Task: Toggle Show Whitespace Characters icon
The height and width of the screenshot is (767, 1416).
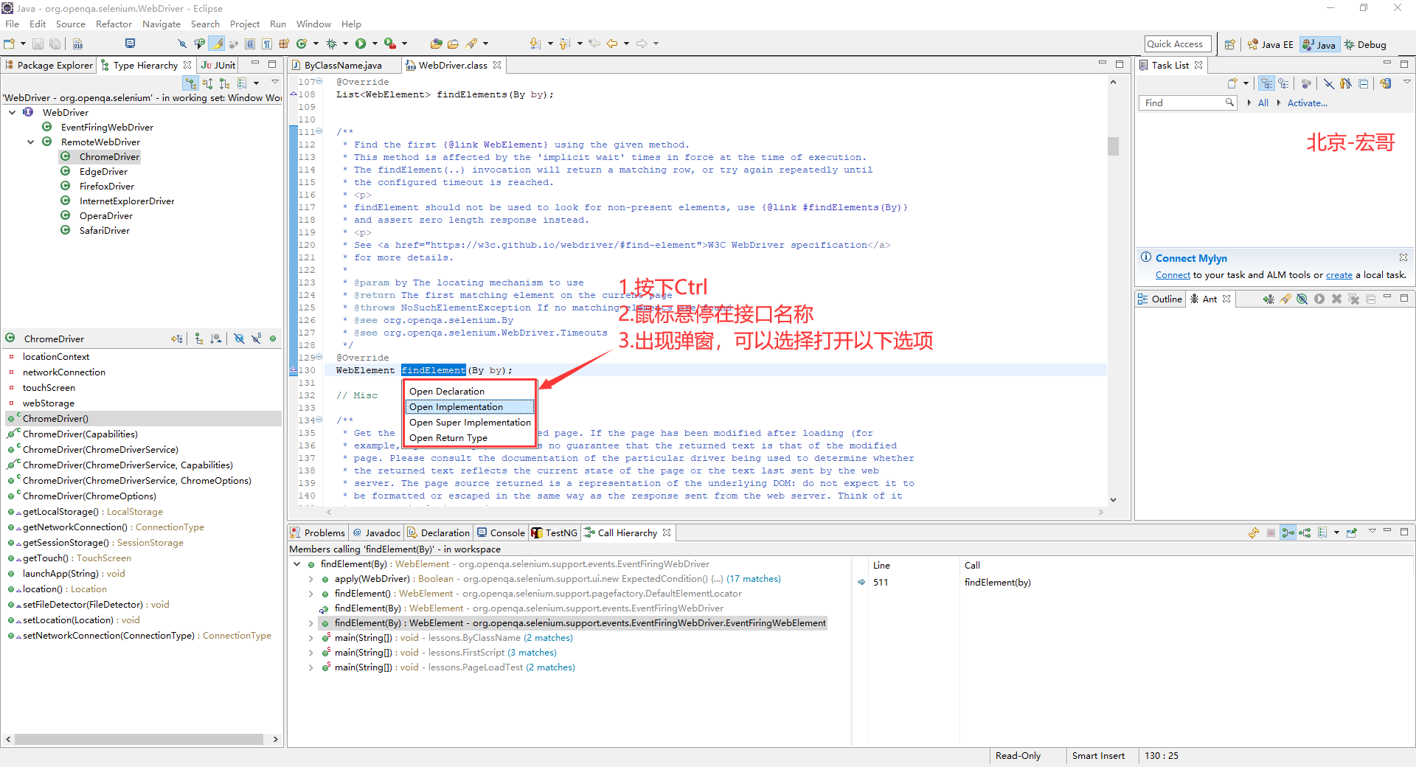Action: (266, 44)
